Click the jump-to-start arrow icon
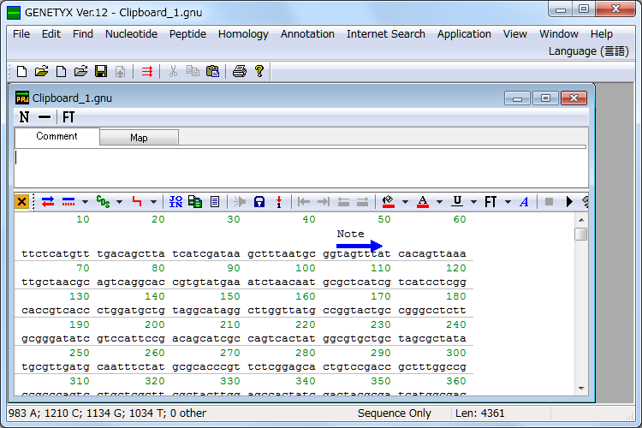The height and width of the screenshot is (428, 642). click(x=304, y=201)
